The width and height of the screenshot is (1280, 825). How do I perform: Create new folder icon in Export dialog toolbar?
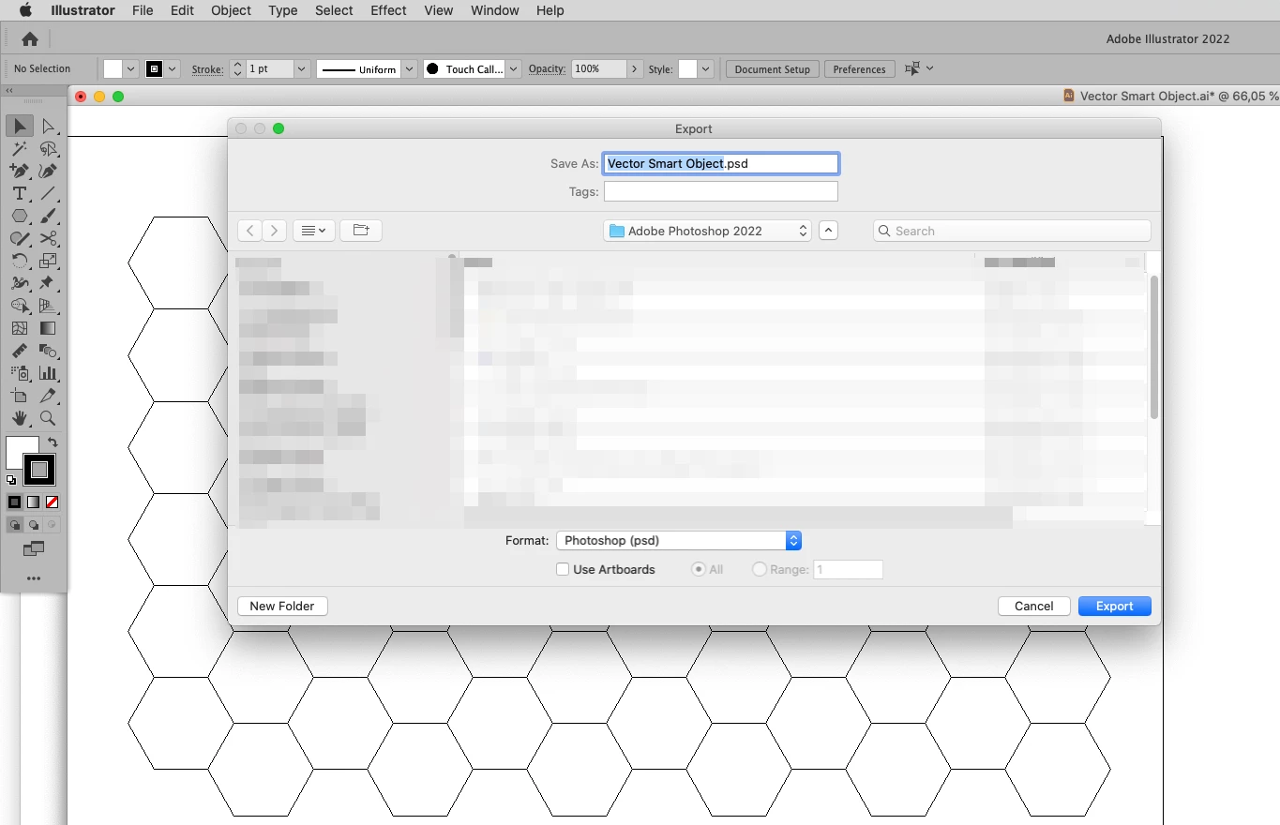pyautogui.click(x=361, y=230)
